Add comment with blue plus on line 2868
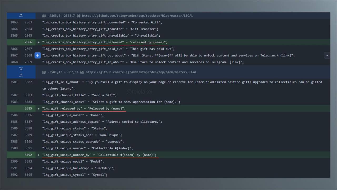Screen dimensions: 337x190 click(x=38, y=55)
